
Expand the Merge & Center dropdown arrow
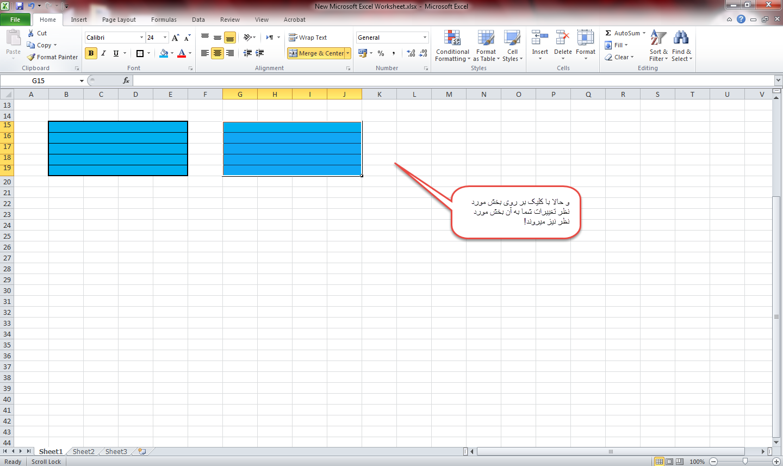click(x=348, y=53)
